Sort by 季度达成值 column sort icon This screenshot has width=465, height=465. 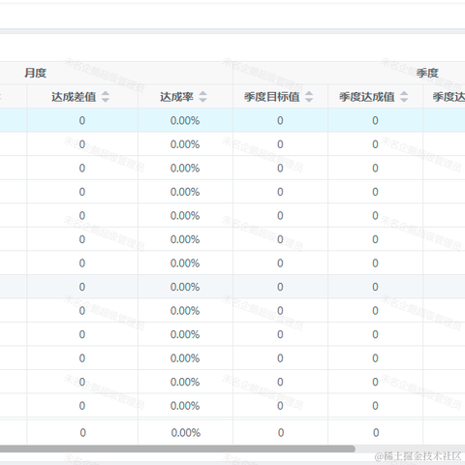[x=404, y=97]
